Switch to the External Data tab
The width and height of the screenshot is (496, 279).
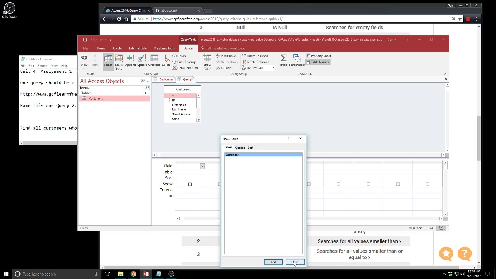[138, 48]
